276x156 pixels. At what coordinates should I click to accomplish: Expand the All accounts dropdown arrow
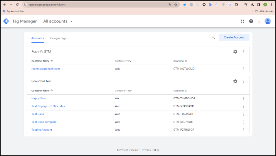point(71,21)
